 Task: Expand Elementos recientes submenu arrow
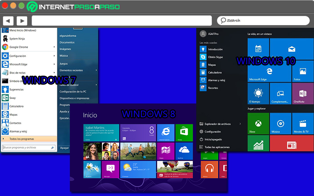tap(96, 70)
